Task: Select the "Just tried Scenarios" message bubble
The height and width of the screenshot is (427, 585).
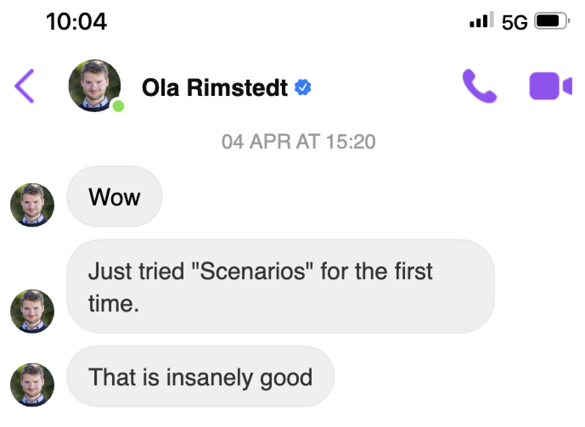Action: pos(280,286)
